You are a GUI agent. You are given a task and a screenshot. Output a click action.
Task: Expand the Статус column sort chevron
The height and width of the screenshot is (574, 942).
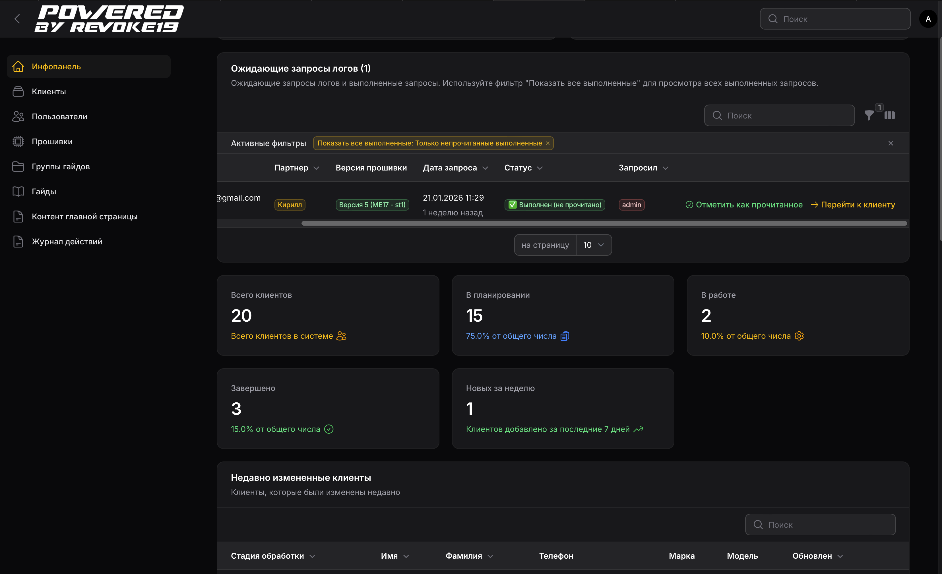[540, 168]
